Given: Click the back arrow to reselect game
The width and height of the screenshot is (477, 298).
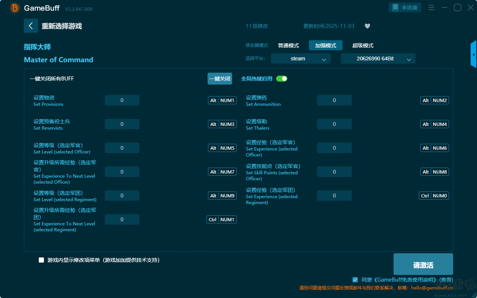Looking at the screenshot, I should pos(31,26).
